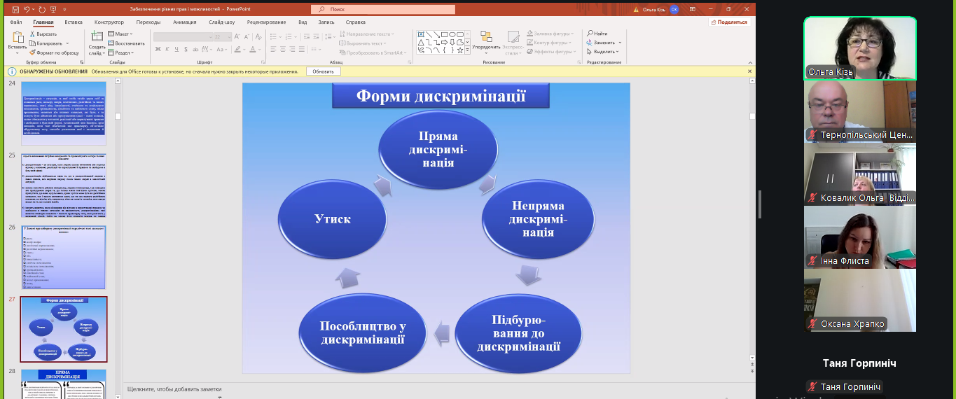This screenshot has width=956, height=399.
Task: Open Упорядочить arrange menu
Action: (x=486, y=43)
